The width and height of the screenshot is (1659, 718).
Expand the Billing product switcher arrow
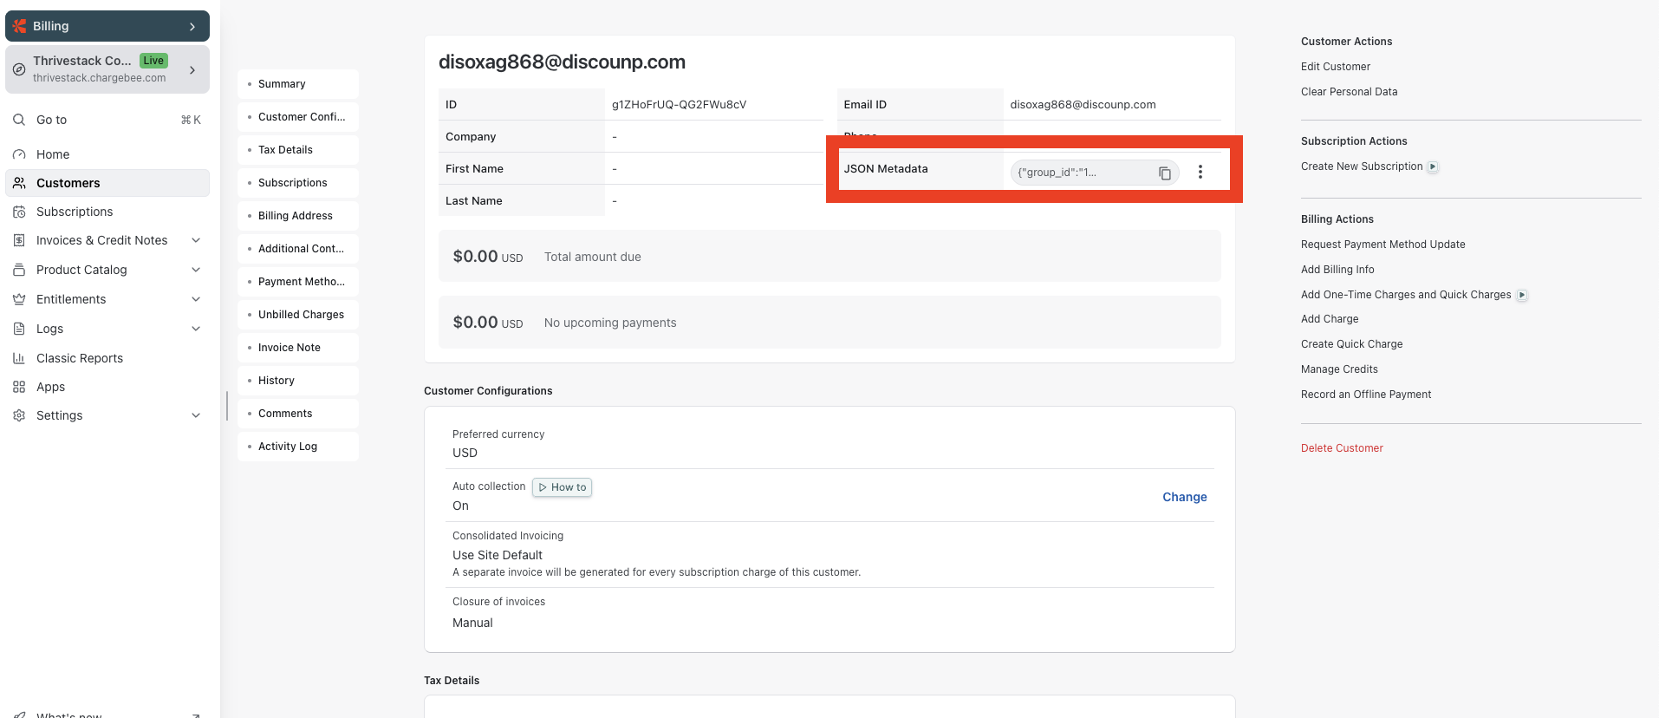point(192,27)
